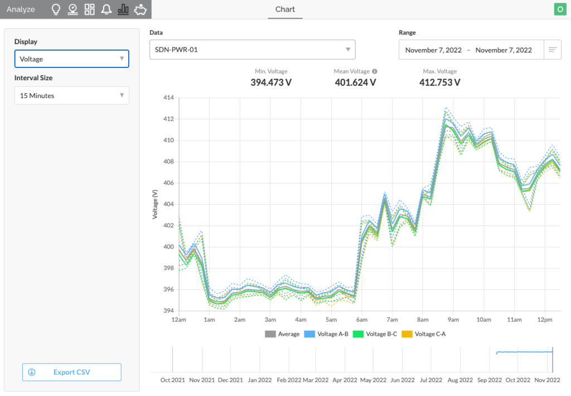Toggle the Average series in legend

coord(282,334)
